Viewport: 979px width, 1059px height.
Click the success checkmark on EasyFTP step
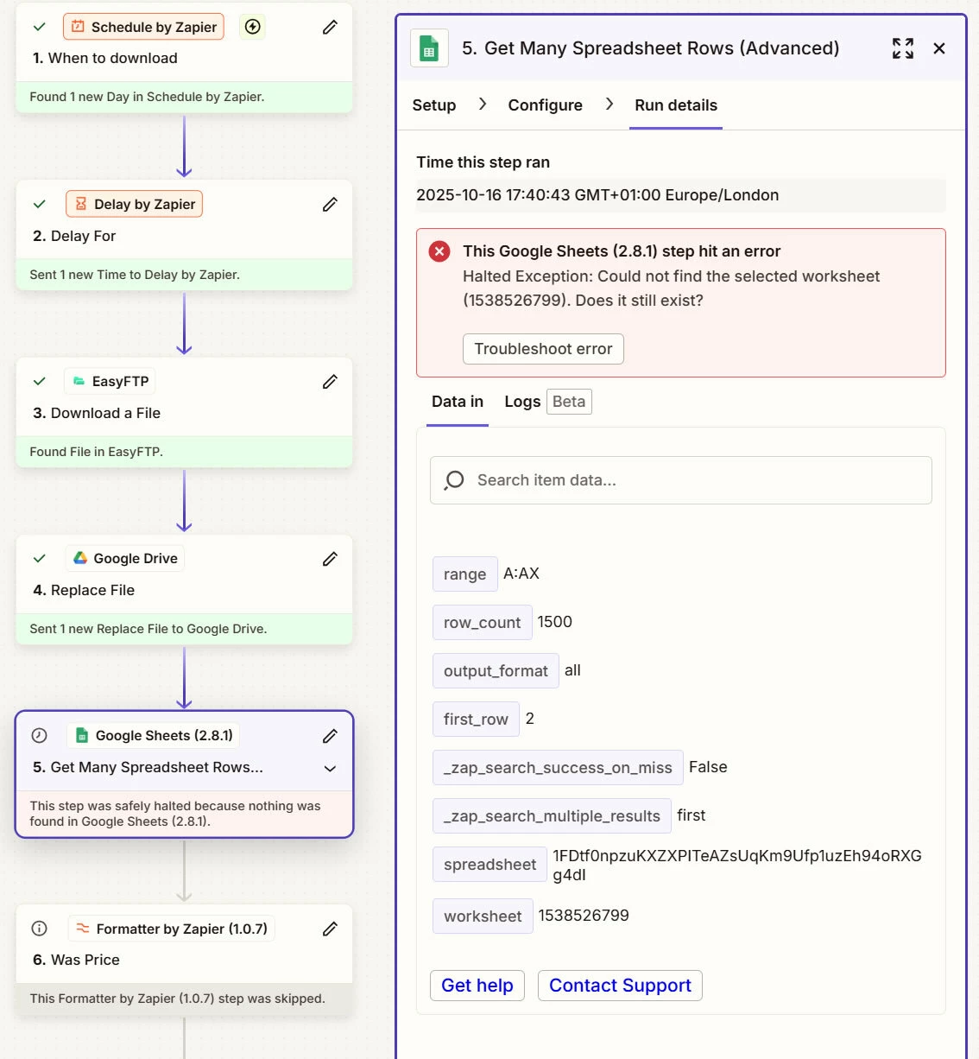click(39, 381)
